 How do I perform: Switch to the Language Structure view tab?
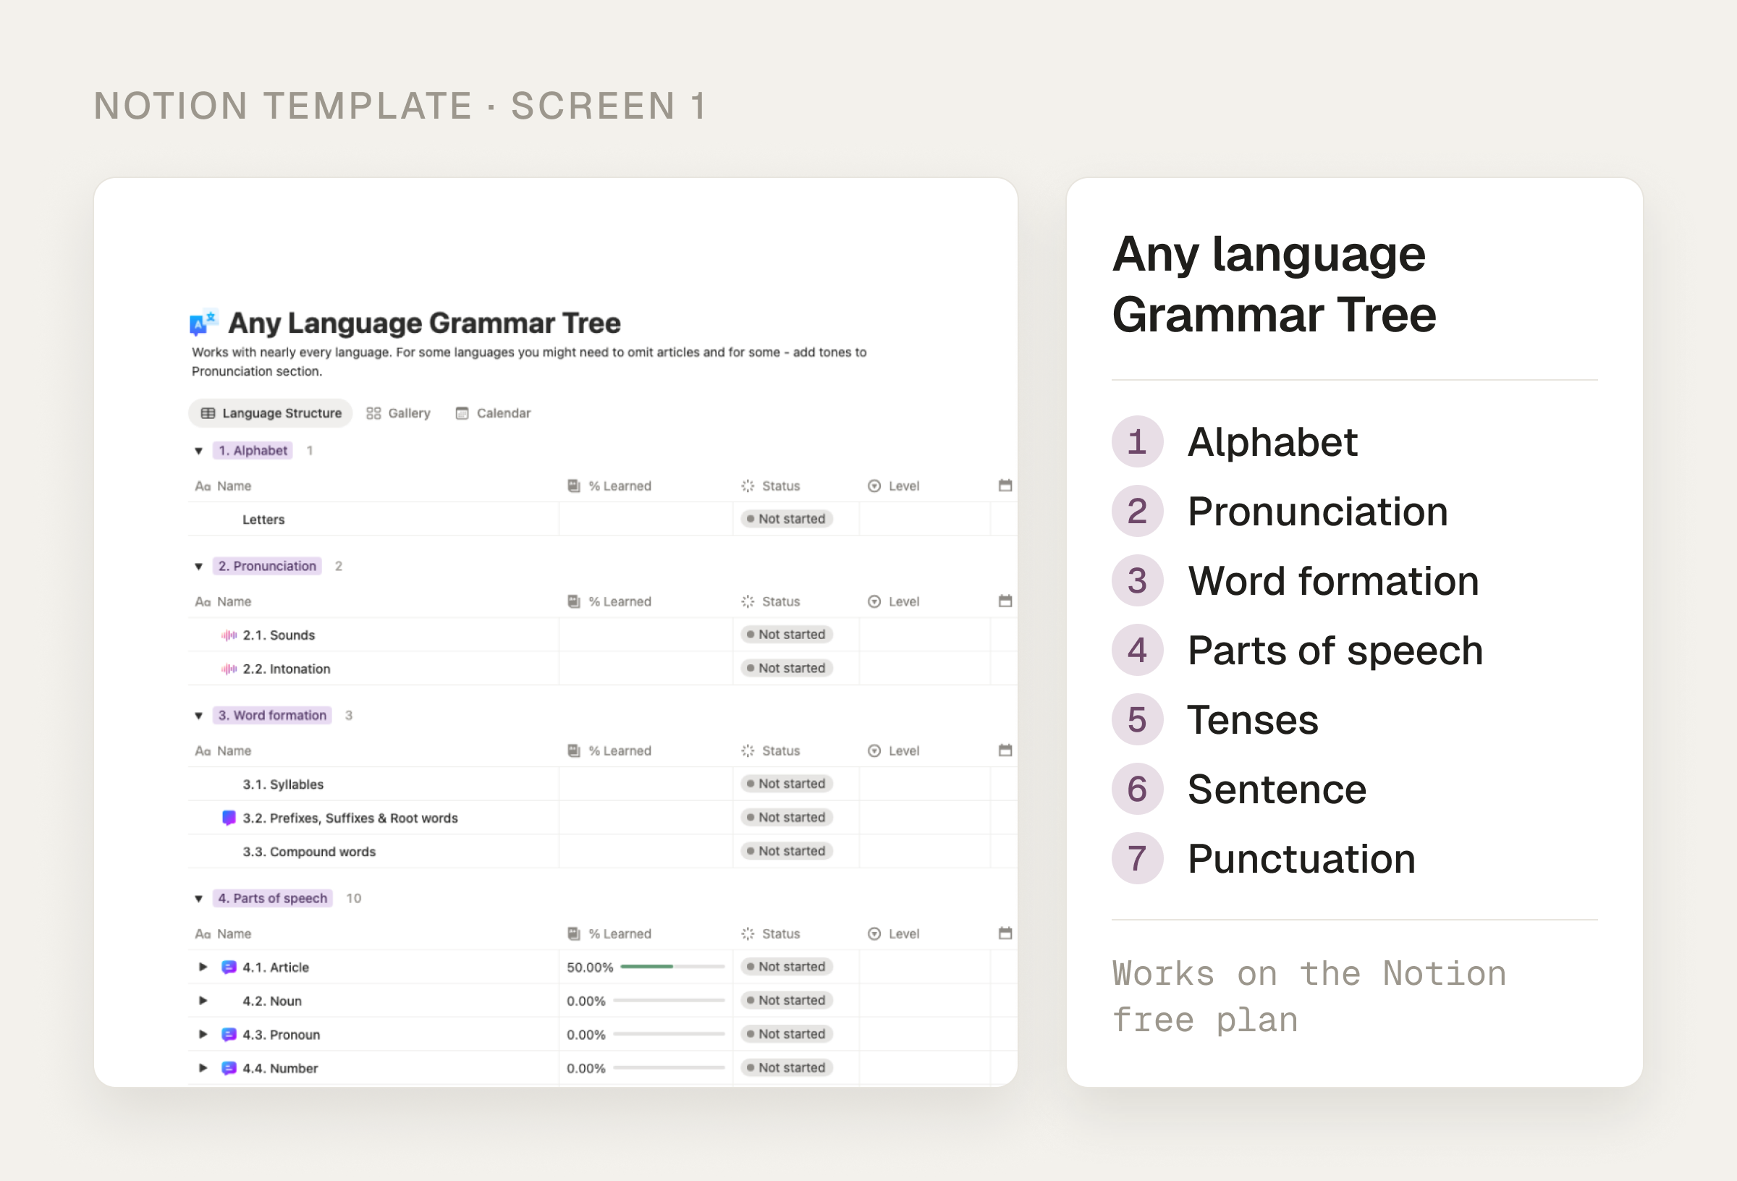coord(271,413)
